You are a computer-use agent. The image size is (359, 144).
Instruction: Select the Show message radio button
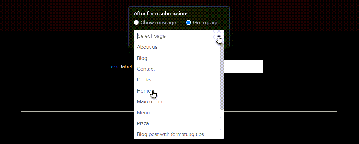click(136, 22)
